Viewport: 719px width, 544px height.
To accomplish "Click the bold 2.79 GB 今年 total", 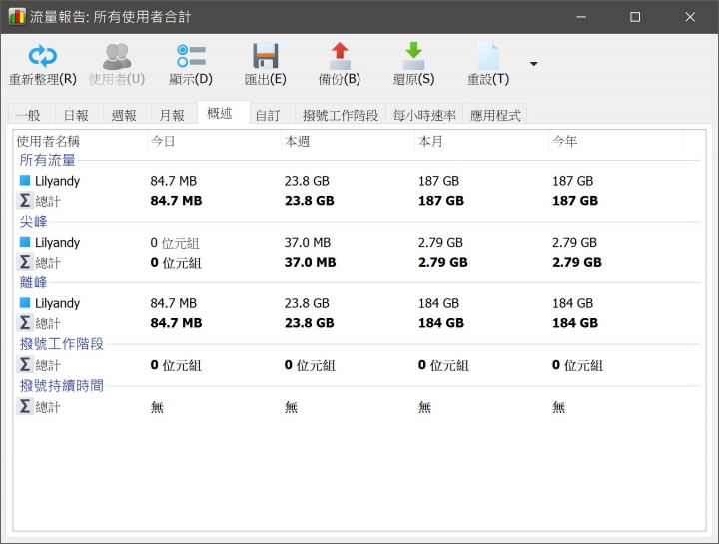I will coord(577,263).
